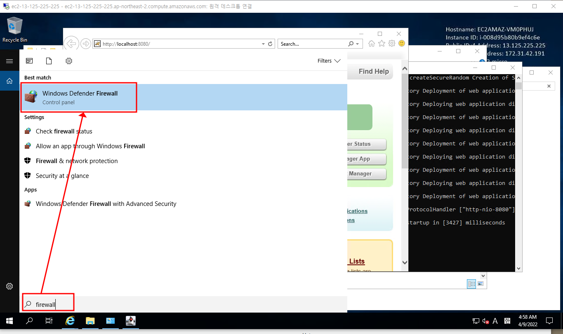This screenshot has width=563, height=334.
Task: Open the notification Action Center icon
Action: [549, 321]
